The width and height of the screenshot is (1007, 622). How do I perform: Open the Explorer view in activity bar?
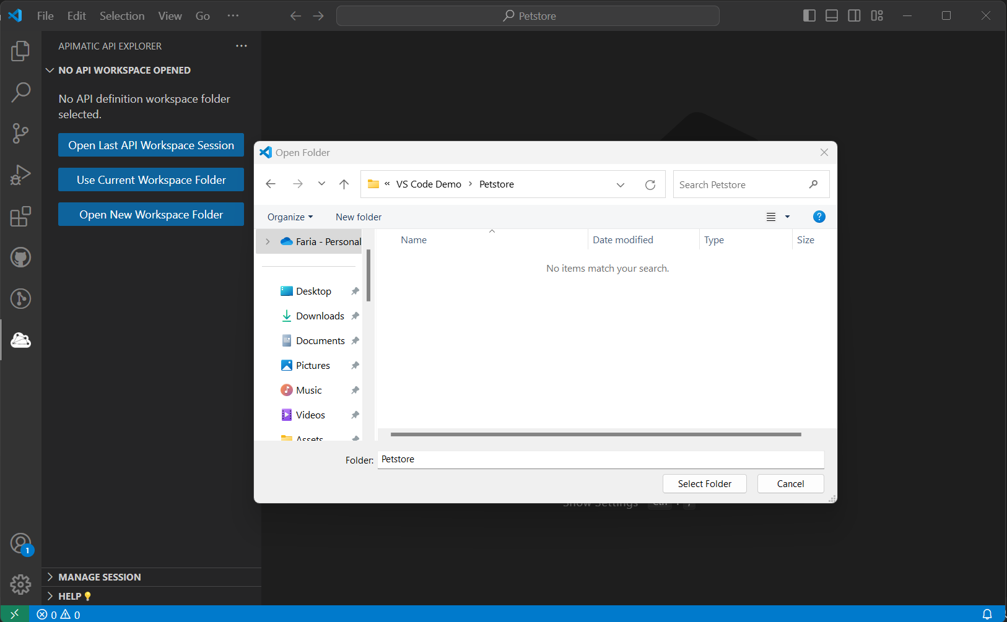[20, 51]
